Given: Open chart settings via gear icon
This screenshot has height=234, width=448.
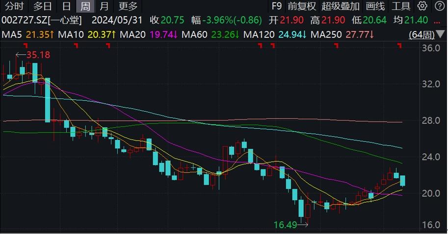Looking at the screenshot, I should coord(422,6).
